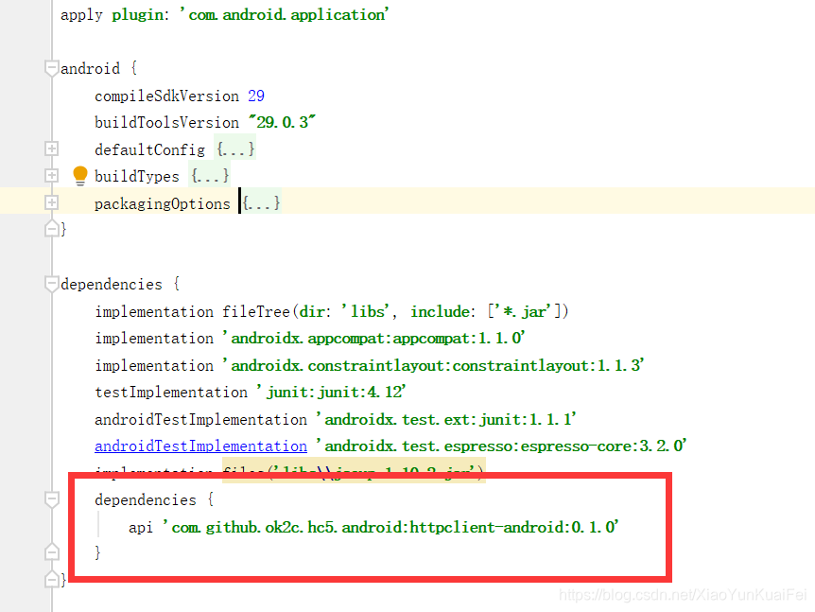Image resolution: width=815 pixels, height=612 pixels.
Task: Click the plus gutter icon next to defaultConfig
Action: coord(51,148)
